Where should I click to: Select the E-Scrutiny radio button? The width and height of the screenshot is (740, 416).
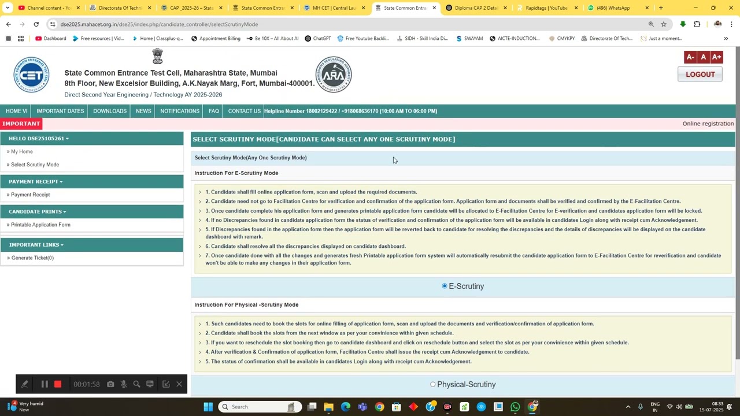tap(445, 286)
